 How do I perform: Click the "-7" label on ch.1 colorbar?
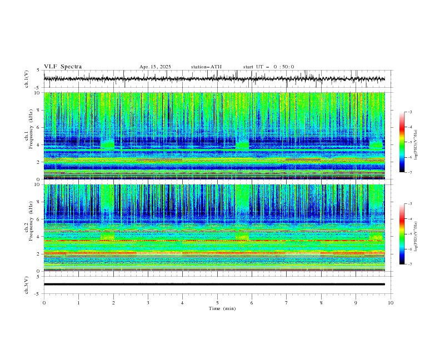[410, 172]
